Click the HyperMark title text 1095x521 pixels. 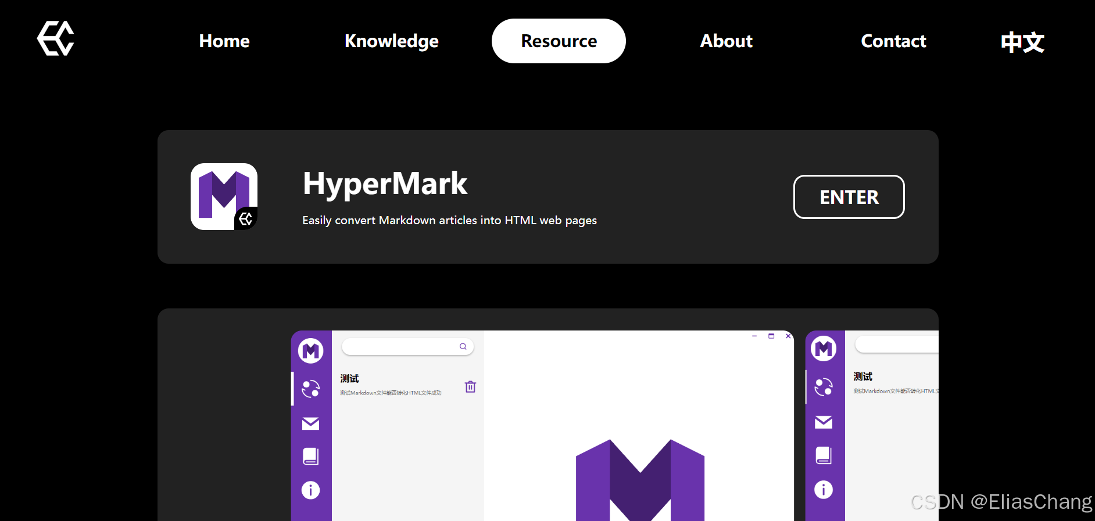tap(385, 184)
